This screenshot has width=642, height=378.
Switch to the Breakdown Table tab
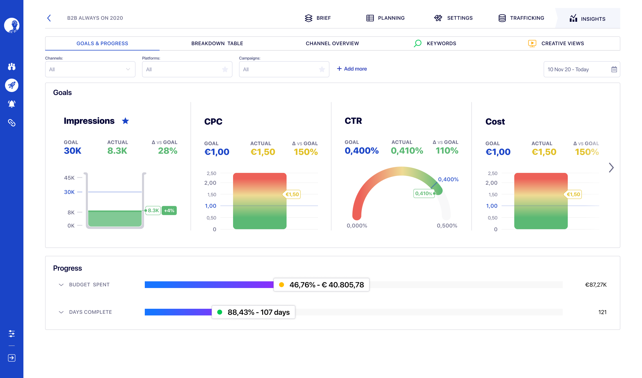pos(217,43)
